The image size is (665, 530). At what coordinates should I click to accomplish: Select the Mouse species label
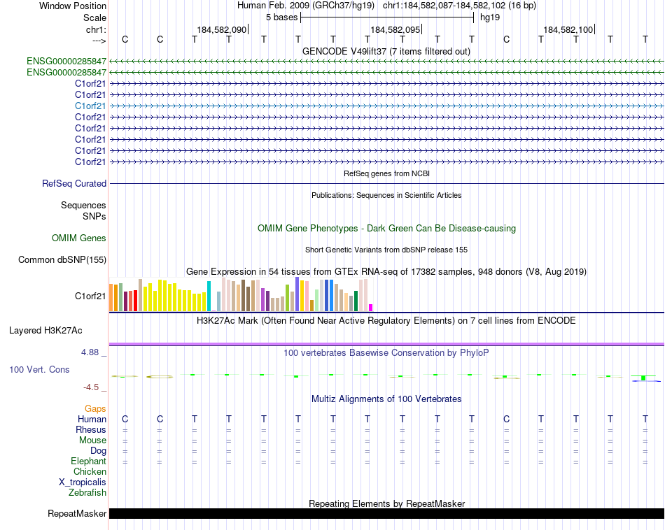[92, 441]
